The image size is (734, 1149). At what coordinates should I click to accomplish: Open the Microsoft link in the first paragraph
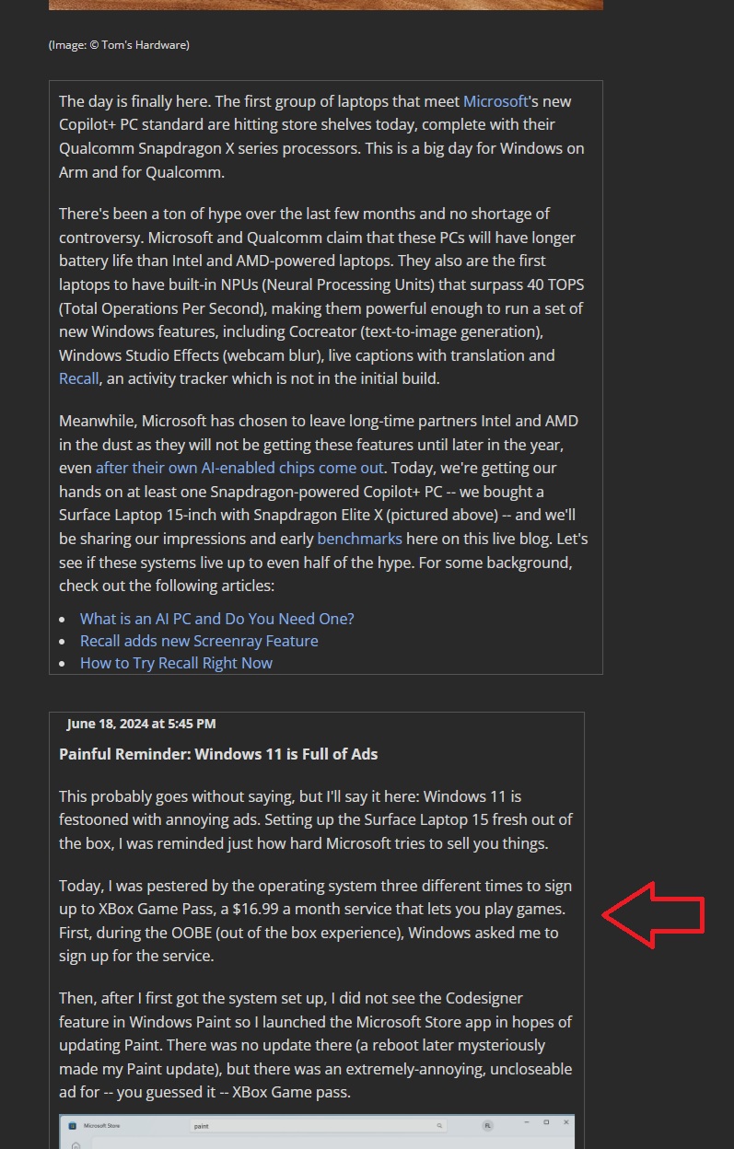pyautogui.click(x=495, y=101)
